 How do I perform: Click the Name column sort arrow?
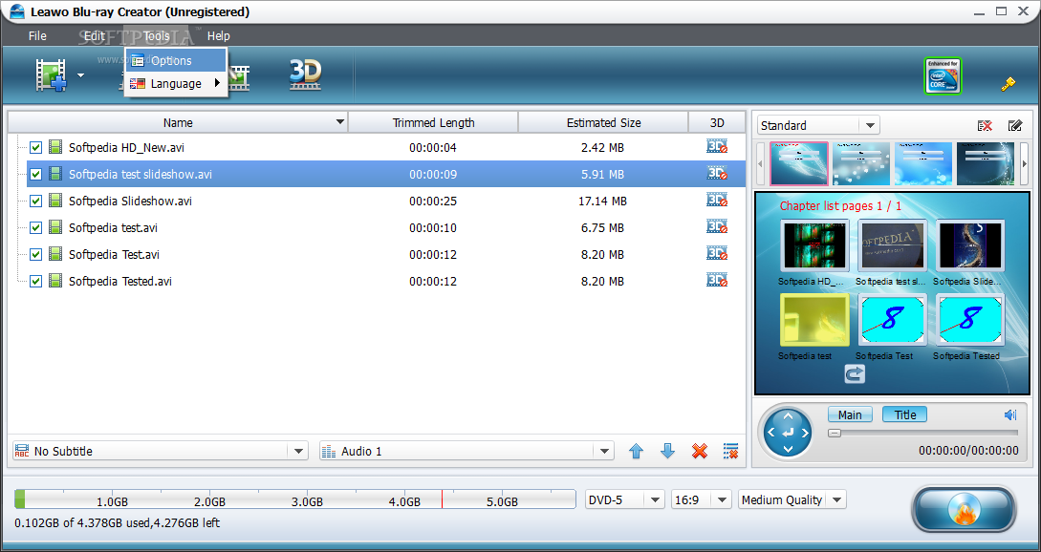340,122
